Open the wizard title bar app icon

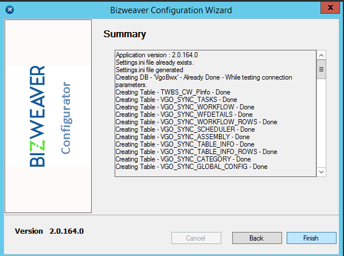tap(10, 10)
